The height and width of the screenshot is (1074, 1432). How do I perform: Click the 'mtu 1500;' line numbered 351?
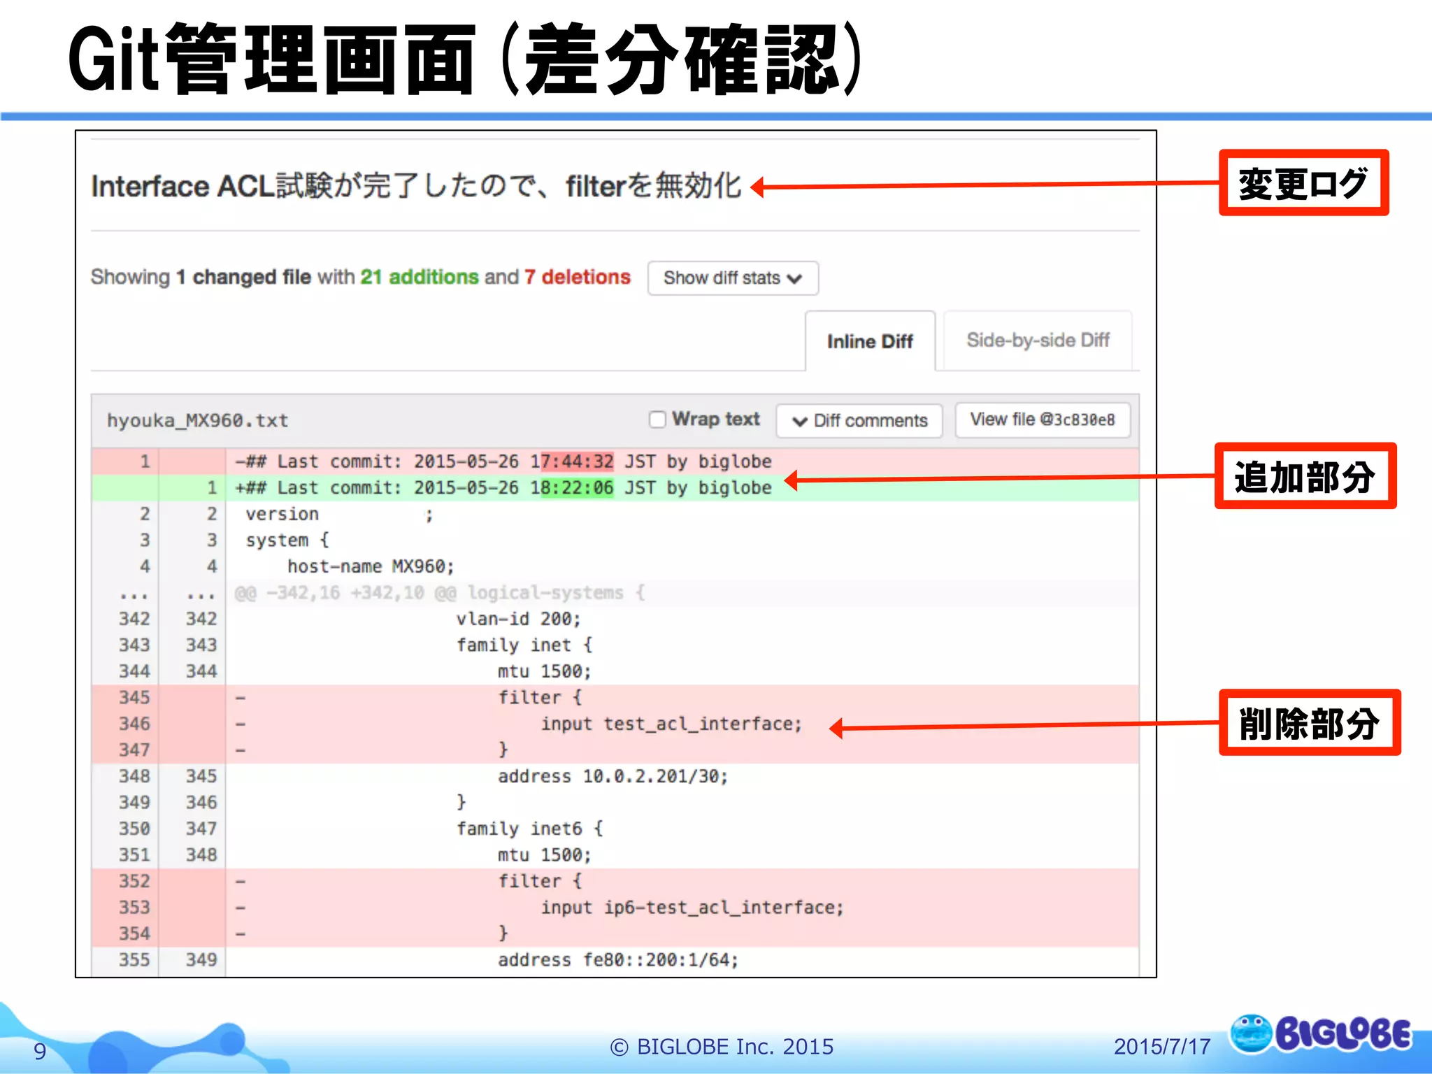[x=615, y=855]
